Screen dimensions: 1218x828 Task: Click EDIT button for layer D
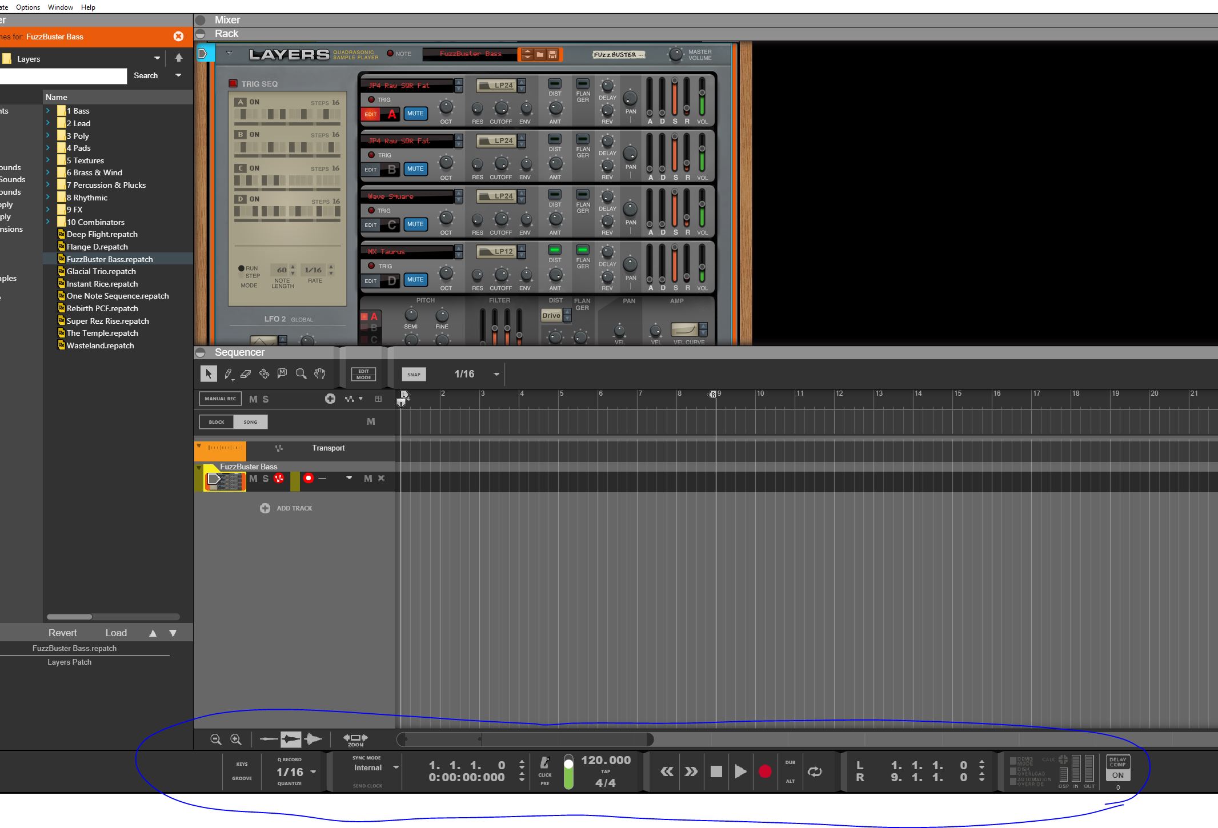point(371,281)
